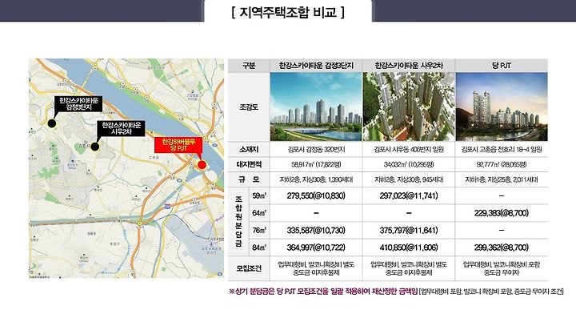The image size is (576, 310).
Task: Click table column header 한강스카이타운 감정3단지
Action: 316,66
